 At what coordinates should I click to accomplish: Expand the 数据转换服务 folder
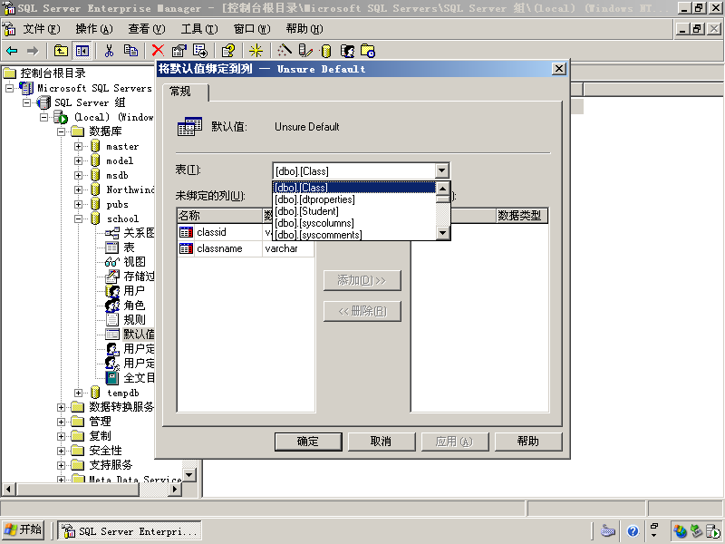[61, 407]
